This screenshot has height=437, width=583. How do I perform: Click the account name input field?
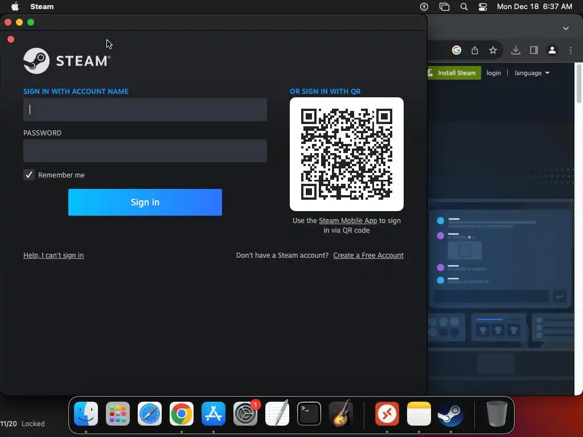(145, 109)
